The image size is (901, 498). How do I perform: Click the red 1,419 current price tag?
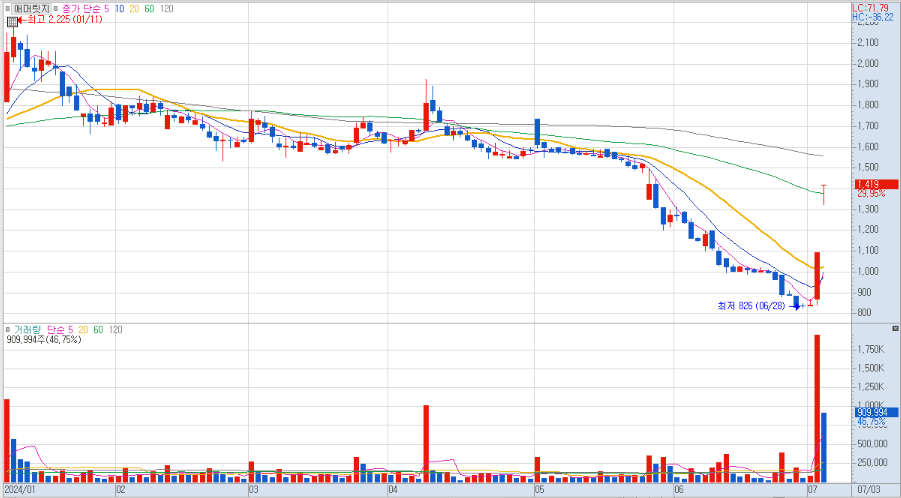[x=877, y=184]
